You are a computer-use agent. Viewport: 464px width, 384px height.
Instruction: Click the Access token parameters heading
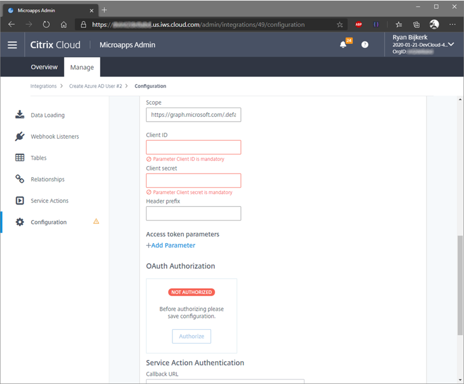click(x=182, y=234)
